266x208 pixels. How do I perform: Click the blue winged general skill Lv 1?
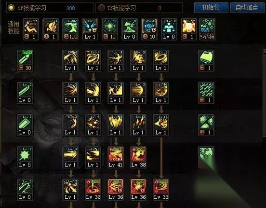click(90, 29)
